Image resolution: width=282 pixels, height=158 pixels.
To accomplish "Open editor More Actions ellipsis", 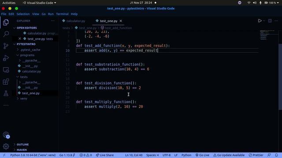I will tap(276, 21).
